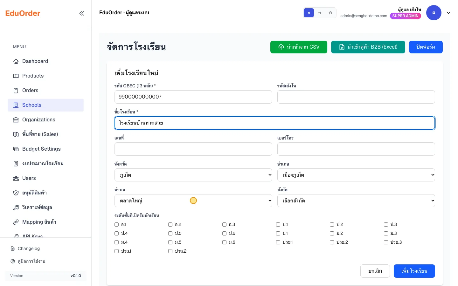Focus the รหัส OBEC input field

click(193, 97)
